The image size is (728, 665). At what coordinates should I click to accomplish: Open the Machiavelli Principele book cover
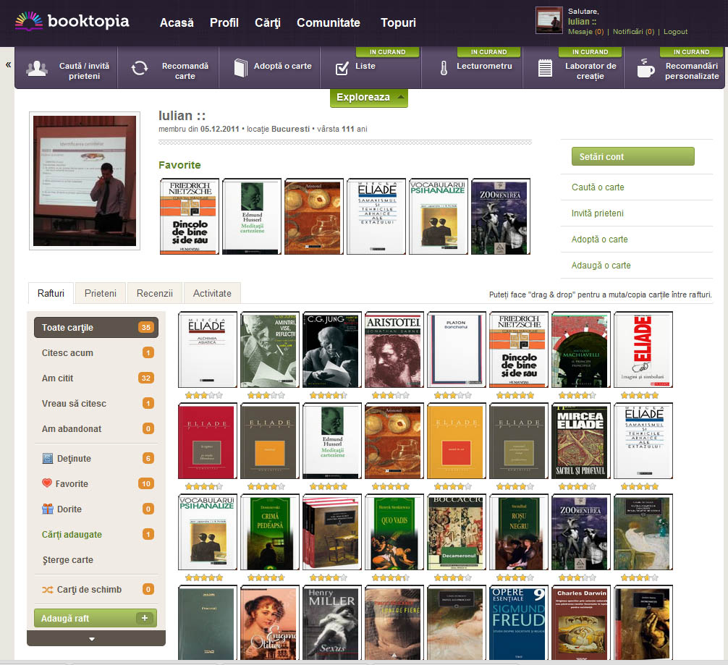(x=581, y=350)
